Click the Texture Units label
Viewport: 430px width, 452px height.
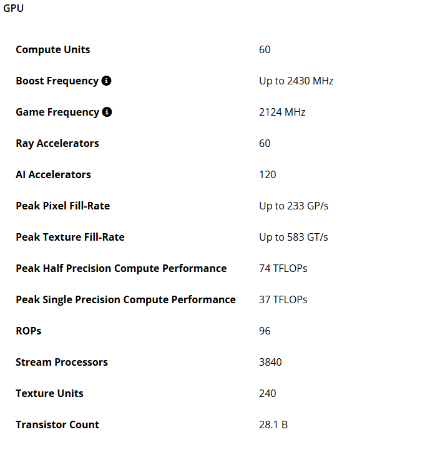49,393
